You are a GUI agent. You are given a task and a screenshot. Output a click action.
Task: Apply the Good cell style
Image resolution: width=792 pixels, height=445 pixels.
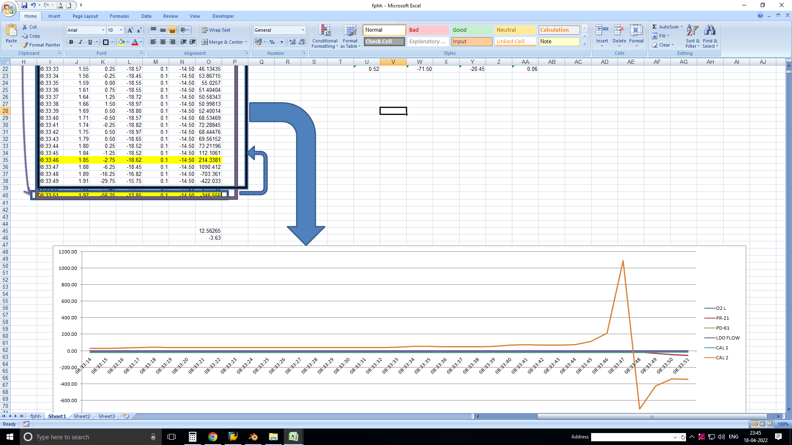[471, 30]
